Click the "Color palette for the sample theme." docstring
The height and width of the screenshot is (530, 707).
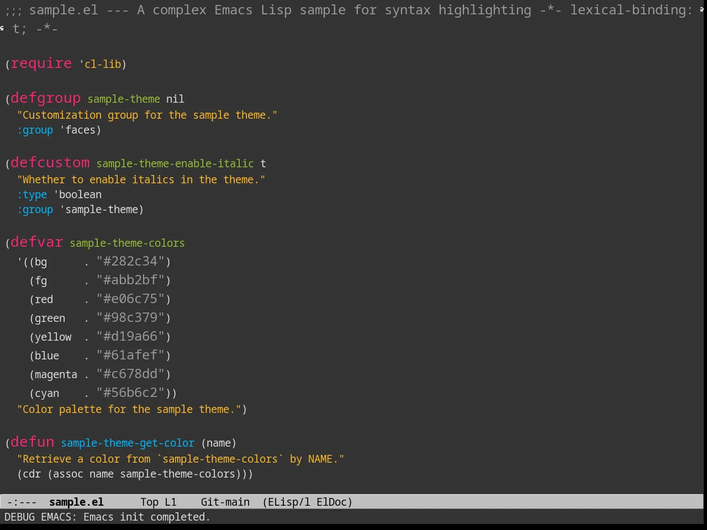click(129, 409)
